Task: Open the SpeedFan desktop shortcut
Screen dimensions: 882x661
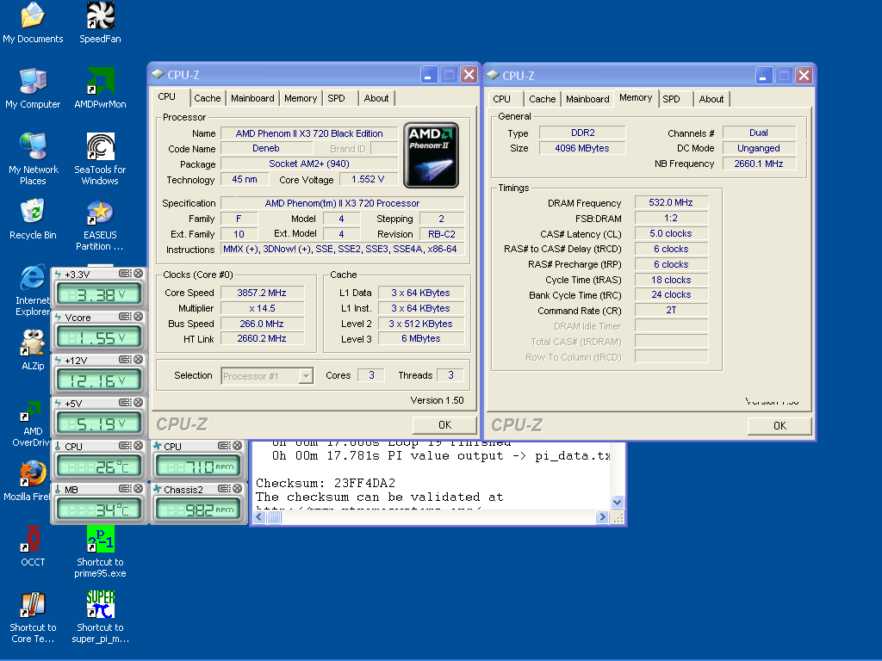Action: (x=101, y=16)
